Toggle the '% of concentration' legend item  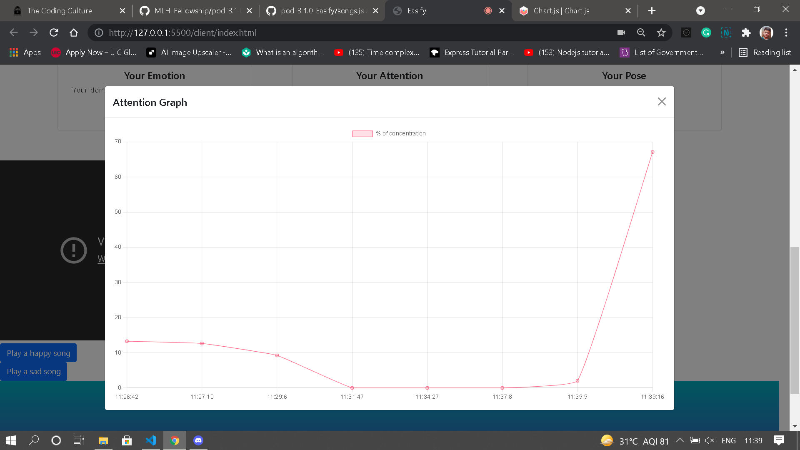click(389, 134)
